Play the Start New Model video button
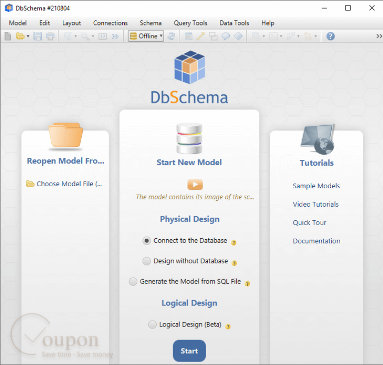 195,184
